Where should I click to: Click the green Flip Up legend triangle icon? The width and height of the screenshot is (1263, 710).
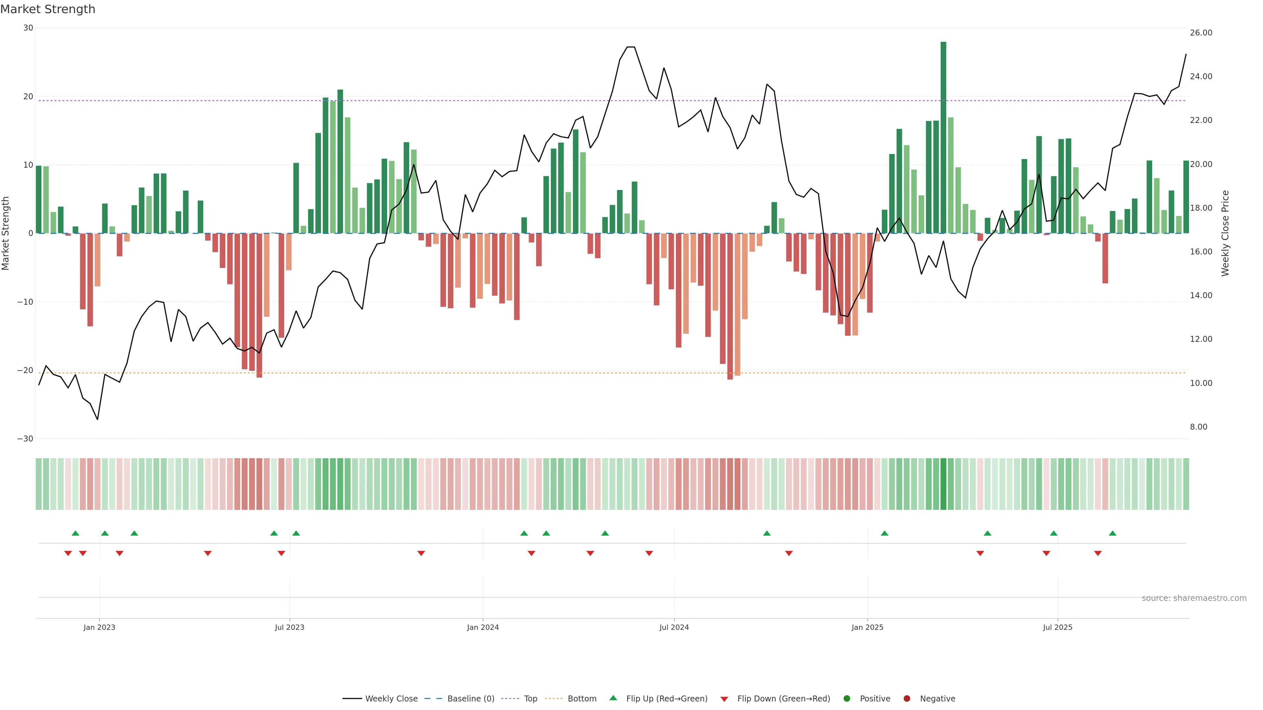[613, 698]
